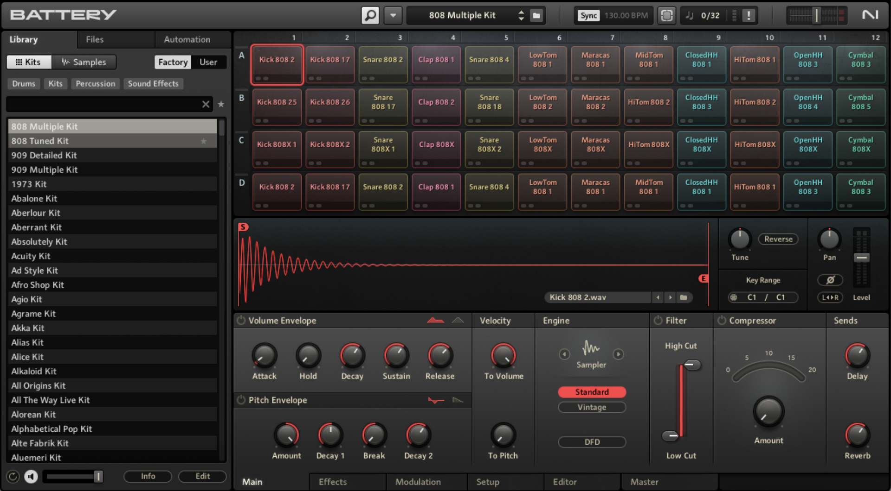
Task: Click the phase invert icon near Pan knob
Action: pyautogui.click(x=830, y=280)
